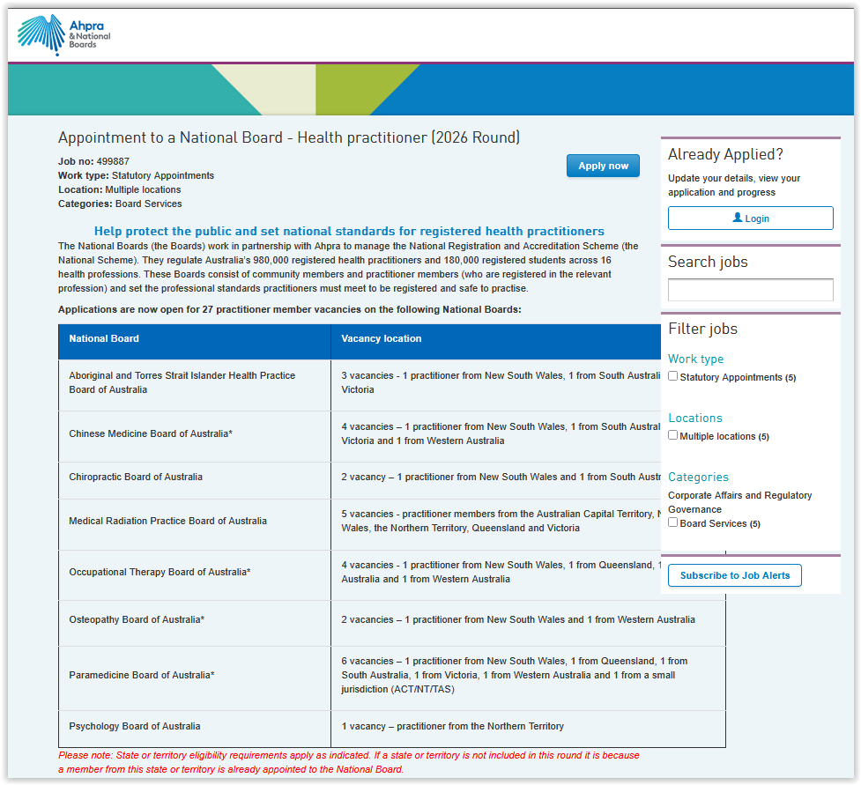
Task: Click the Job no: 499887 line
Action: pos(94,161)
